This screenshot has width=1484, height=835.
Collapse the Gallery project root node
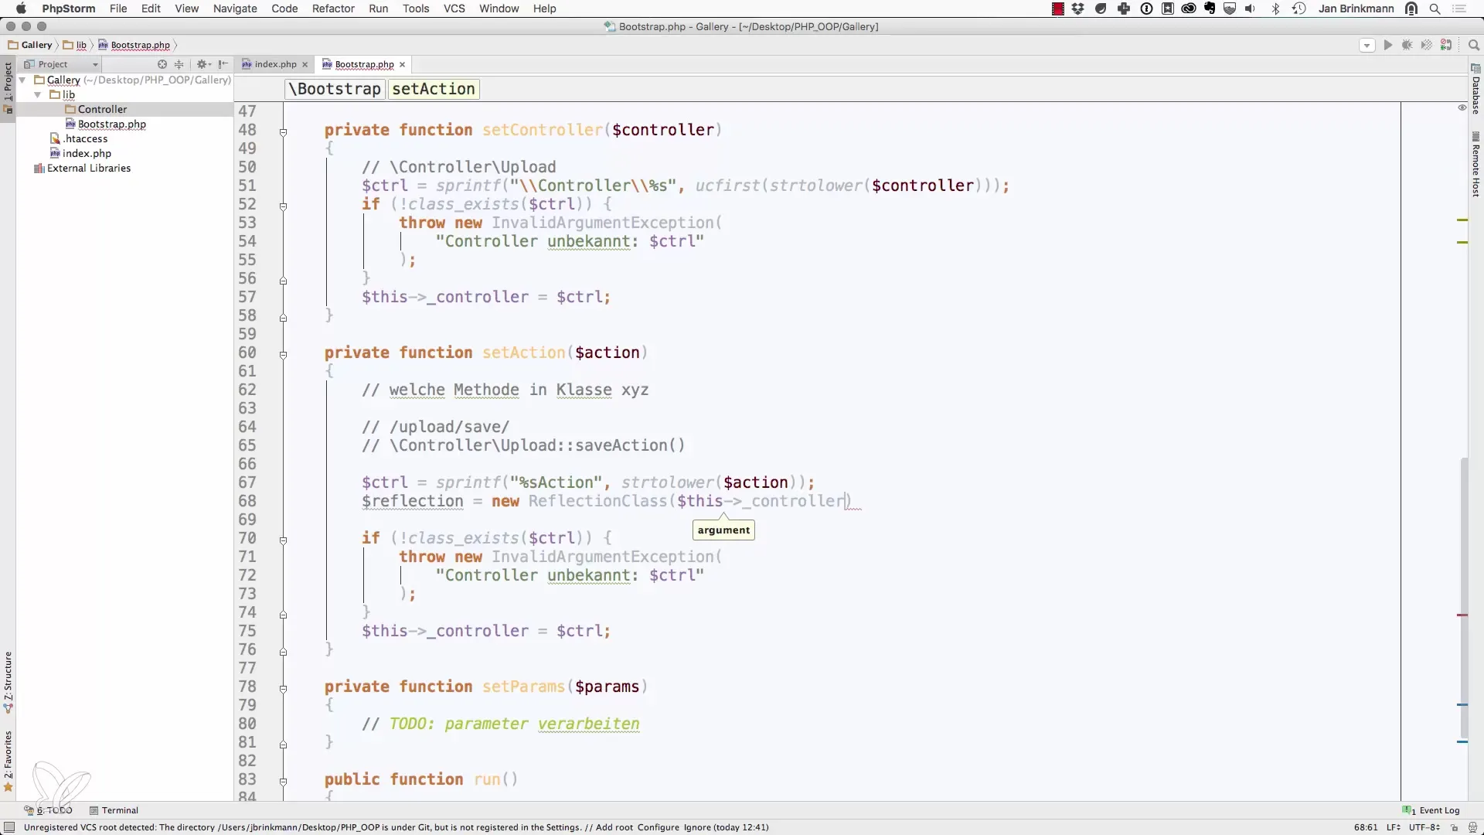coord(22,80)
